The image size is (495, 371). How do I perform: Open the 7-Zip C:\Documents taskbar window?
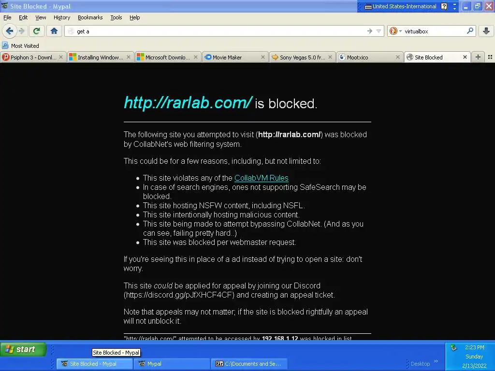(x=249, y=364)
